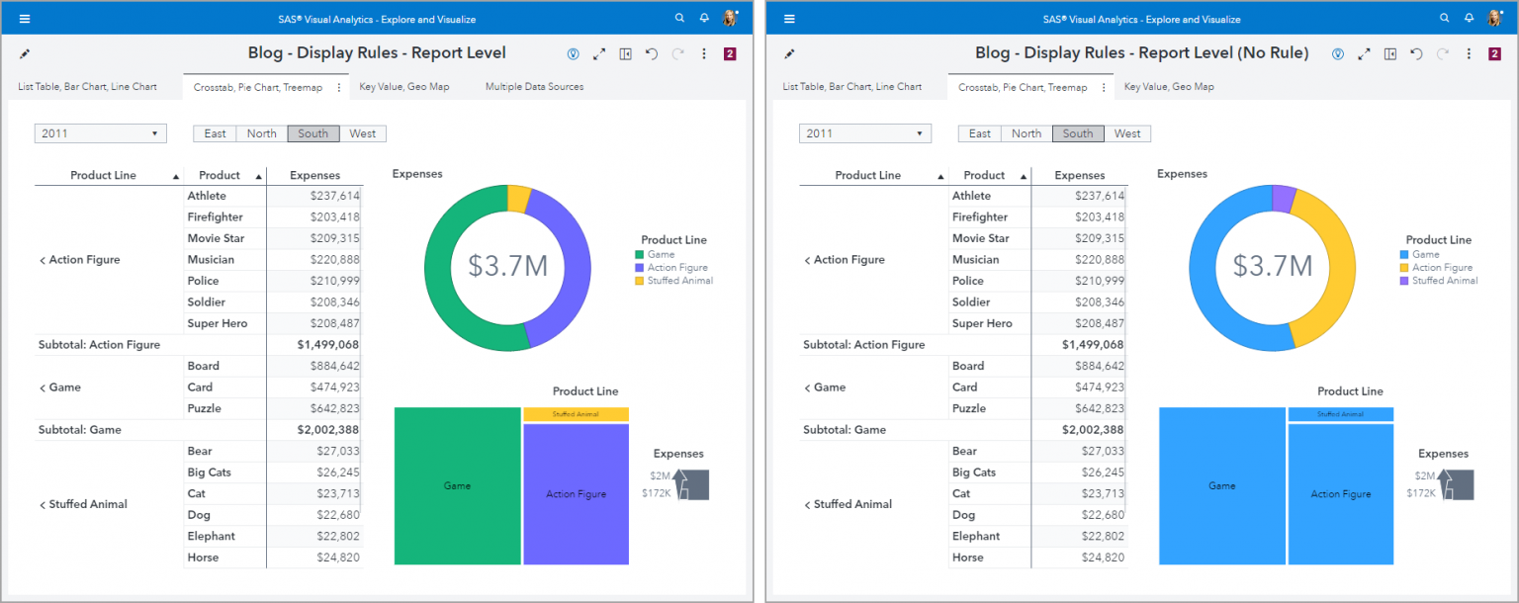1519x603 pixels.
Task: Collapse Game group in right No Rule crosstab
Action: pos(807,388)
